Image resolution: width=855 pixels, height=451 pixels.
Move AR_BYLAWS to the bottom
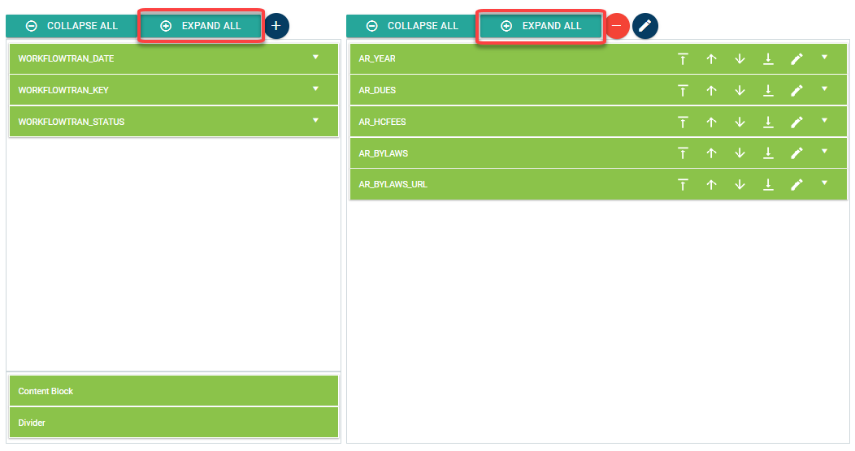768,153
